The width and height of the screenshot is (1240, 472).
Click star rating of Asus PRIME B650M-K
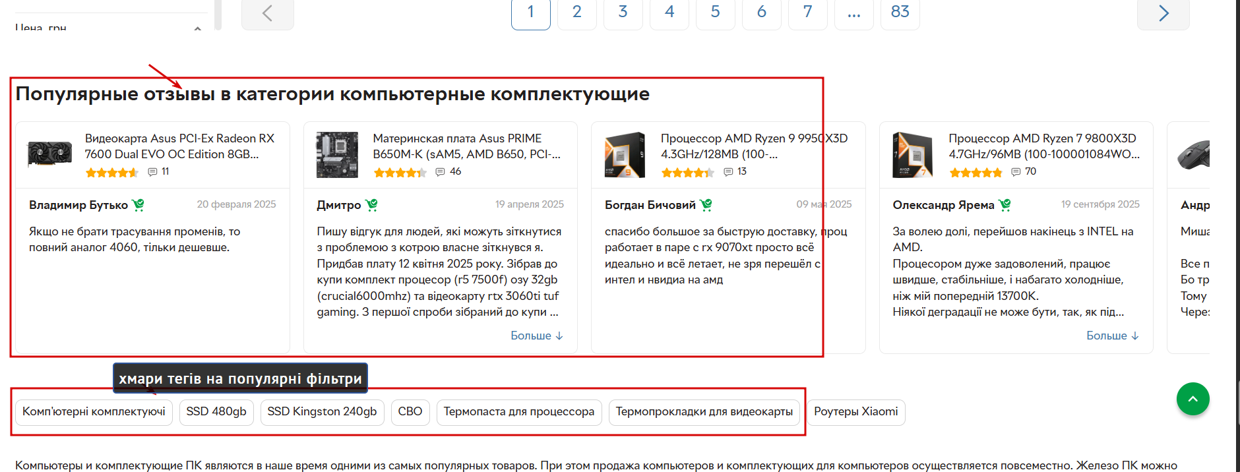400,172
